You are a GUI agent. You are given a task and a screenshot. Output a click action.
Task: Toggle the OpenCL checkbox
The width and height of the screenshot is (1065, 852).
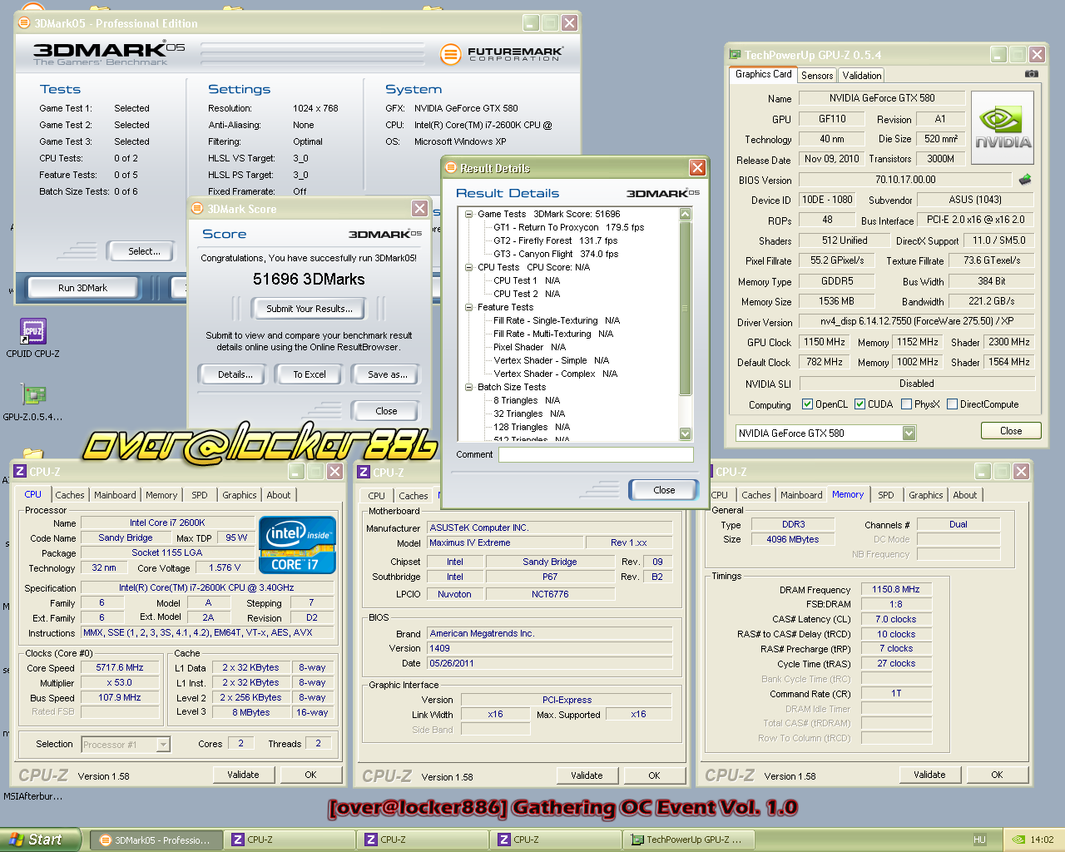(x=807, y=404)
